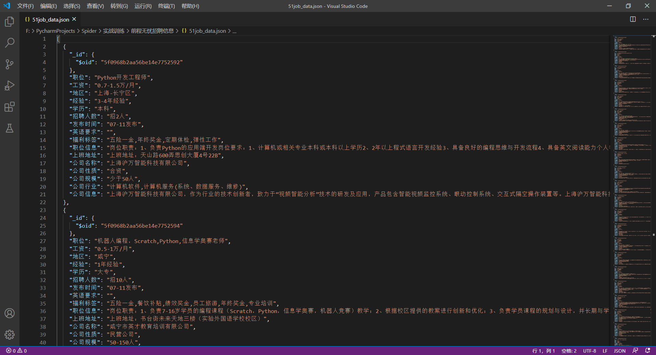This screenshot has height=355, width=656.
Task: Open the 选择(S) menu
Action: pyautogui.click(x=72, y=6)
